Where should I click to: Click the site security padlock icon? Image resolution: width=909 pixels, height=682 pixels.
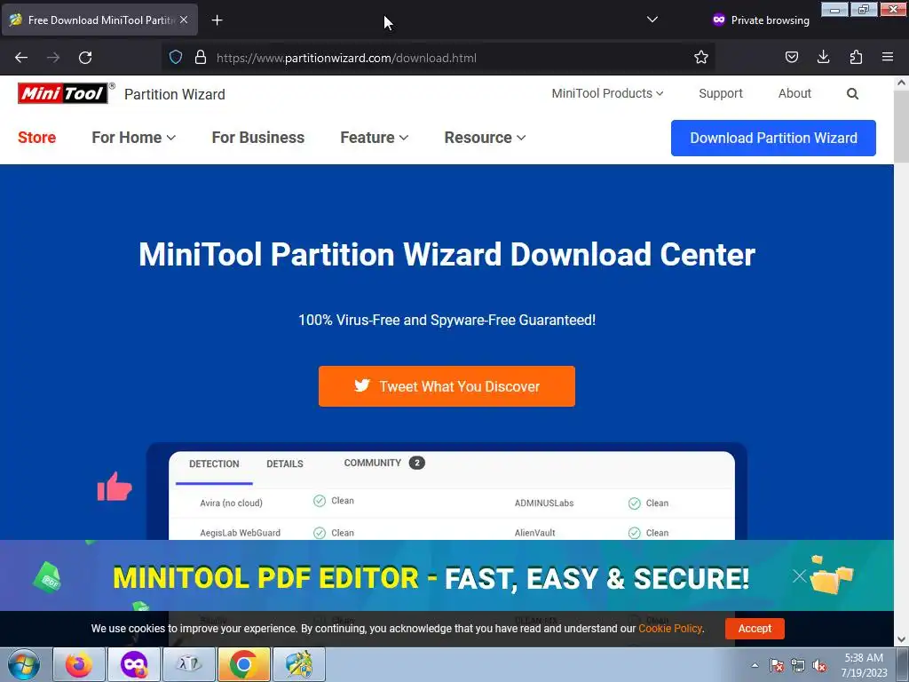click(201, 58)
